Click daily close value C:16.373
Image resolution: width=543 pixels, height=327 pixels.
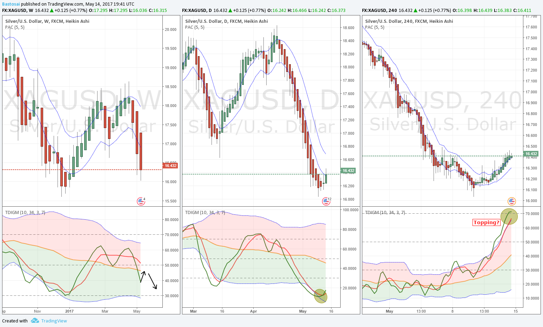pyautogui.click(x=336, y=10)
